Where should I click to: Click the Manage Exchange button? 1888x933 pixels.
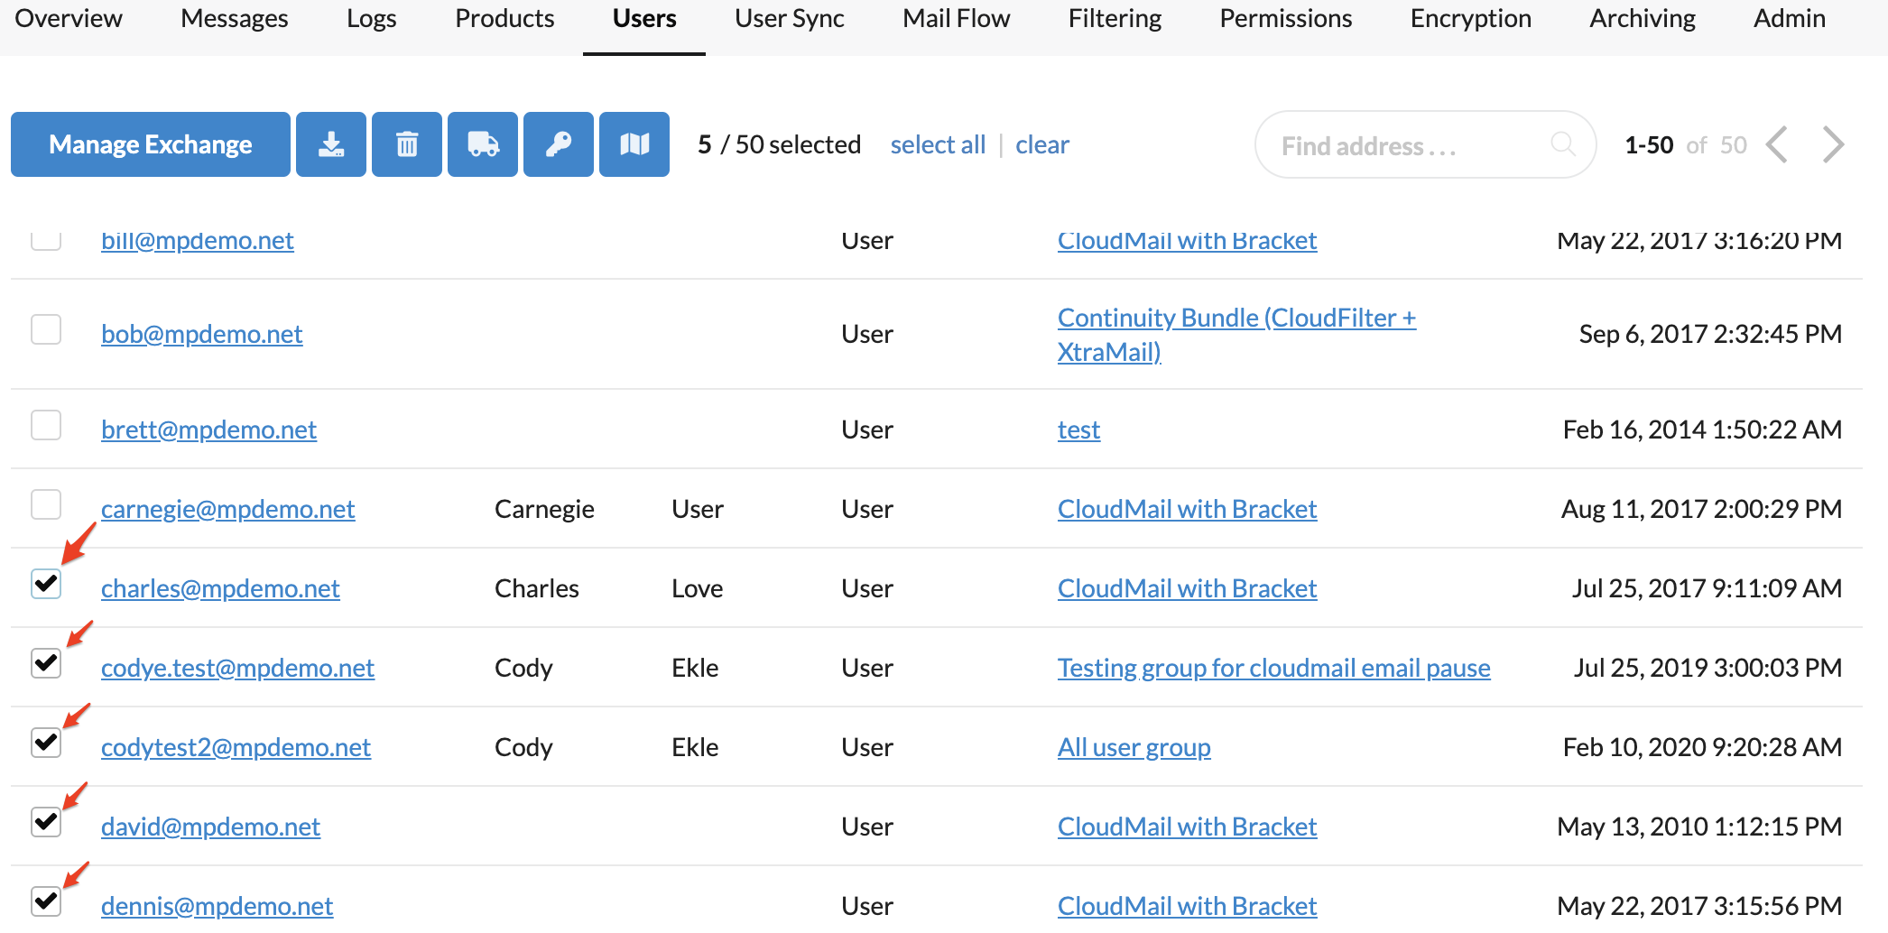click(151, 144)
